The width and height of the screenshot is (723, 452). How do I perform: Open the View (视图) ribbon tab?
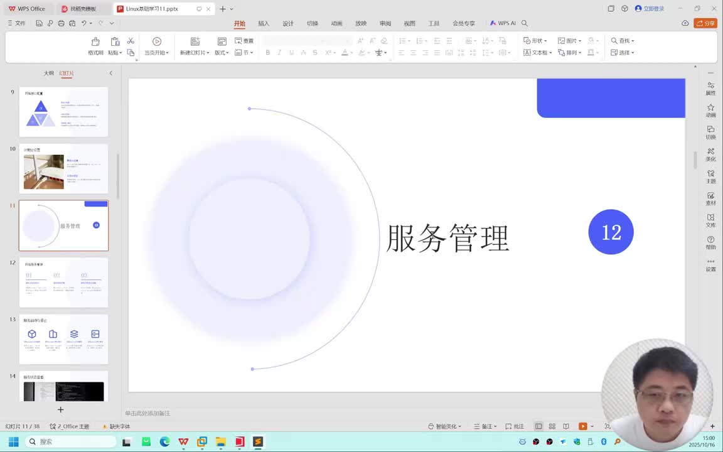409,23
